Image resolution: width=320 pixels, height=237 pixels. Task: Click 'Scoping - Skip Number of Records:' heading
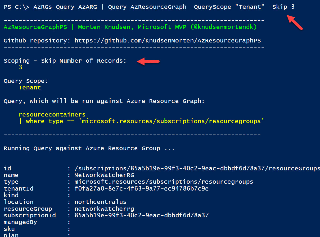(x=65, y=61)
